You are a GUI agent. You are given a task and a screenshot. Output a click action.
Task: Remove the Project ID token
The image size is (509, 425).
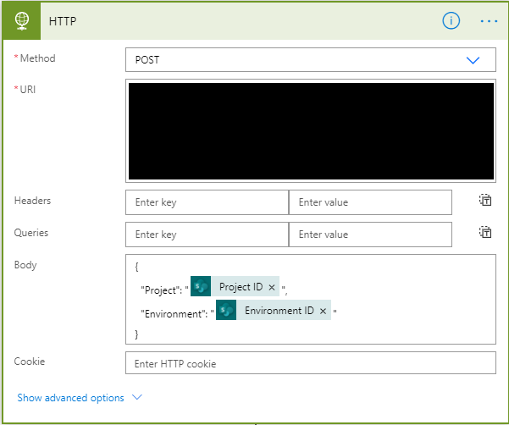coord(271,288)
